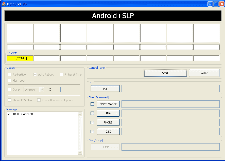Select the yellow 0:[COM3] port slot
225x161 pixels.
[x=20, y=58]
